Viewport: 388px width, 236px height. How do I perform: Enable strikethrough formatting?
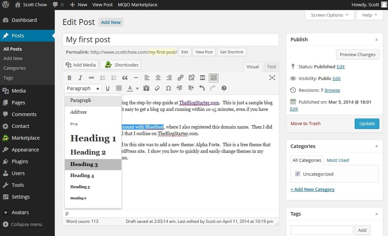(x=91, y=78)
